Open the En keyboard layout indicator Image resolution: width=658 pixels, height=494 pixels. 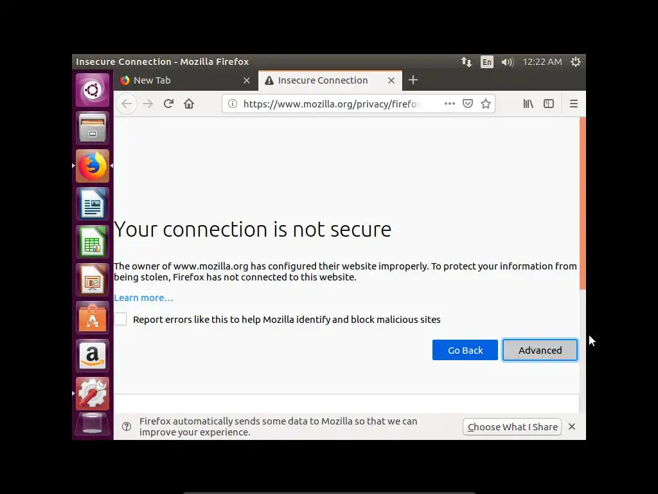[487, 62]
